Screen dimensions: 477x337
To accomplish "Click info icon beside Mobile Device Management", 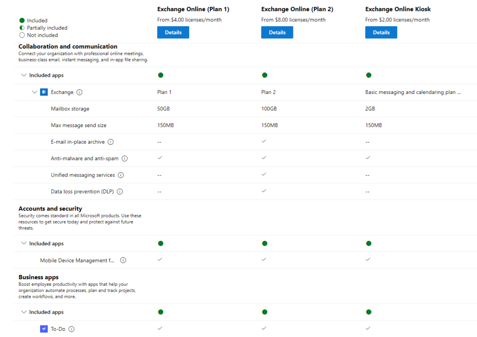I will point(123,260).
